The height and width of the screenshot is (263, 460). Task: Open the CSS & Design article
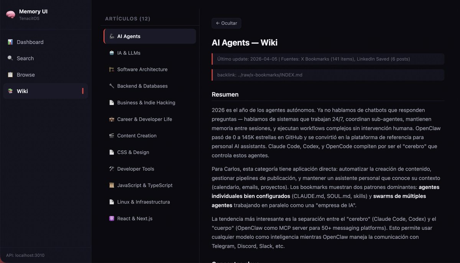click(150, 152)
